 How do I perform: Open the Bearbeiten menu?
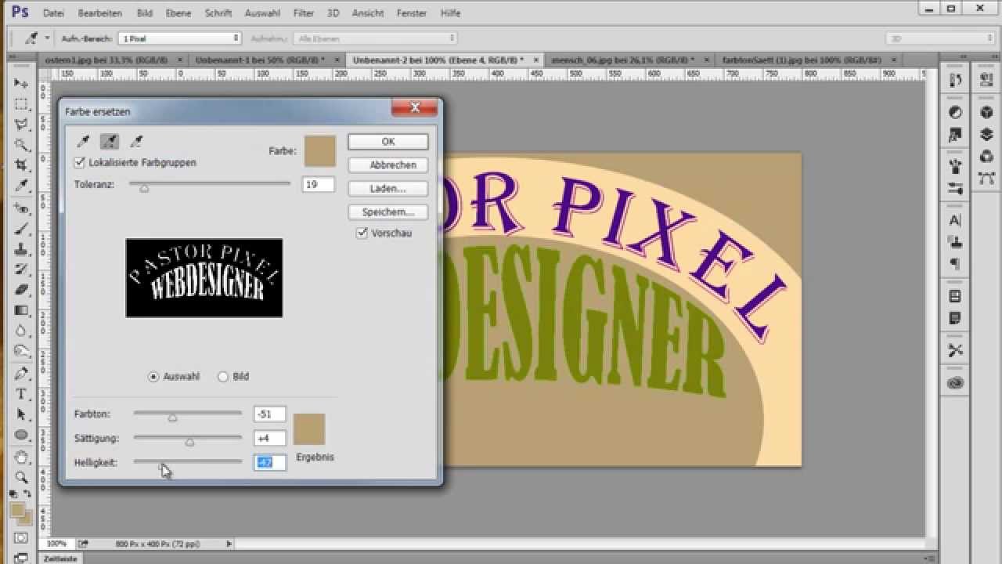click(x=100, y=13)
